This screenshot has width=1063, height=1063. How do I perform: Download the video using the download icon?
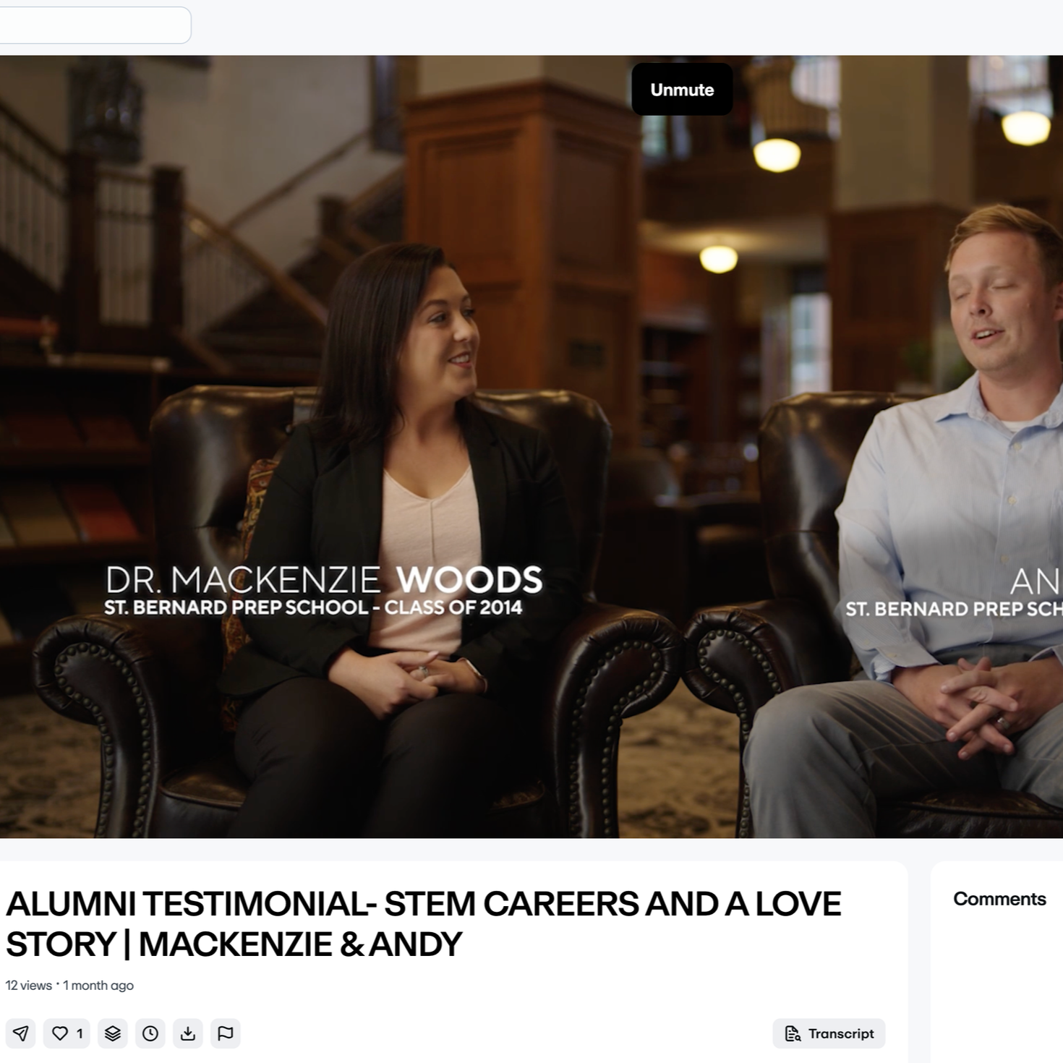tap(188, 1033)
